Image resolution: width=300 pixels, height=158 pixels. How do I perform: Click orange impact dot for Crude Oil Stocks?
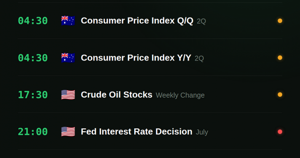[280, 95]
